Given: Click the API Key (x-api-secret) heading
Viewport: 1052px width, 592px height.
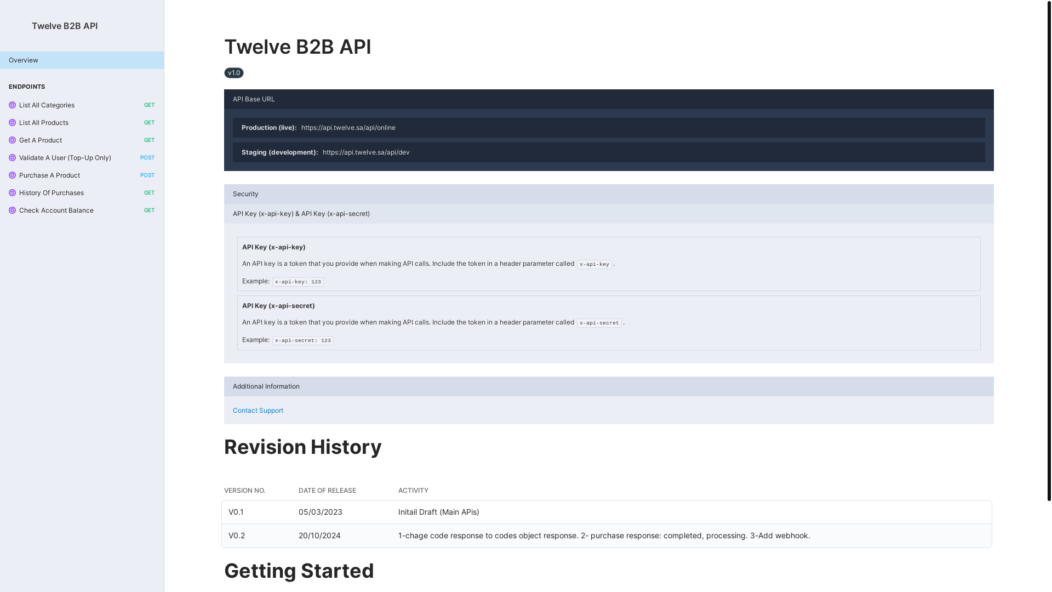Looking at the screenshot, I should coord(278,306).
